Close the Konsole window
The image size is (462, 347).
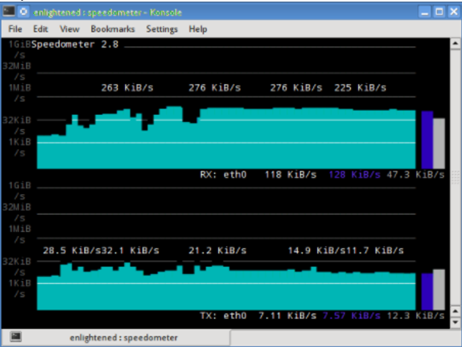point(453,12)
